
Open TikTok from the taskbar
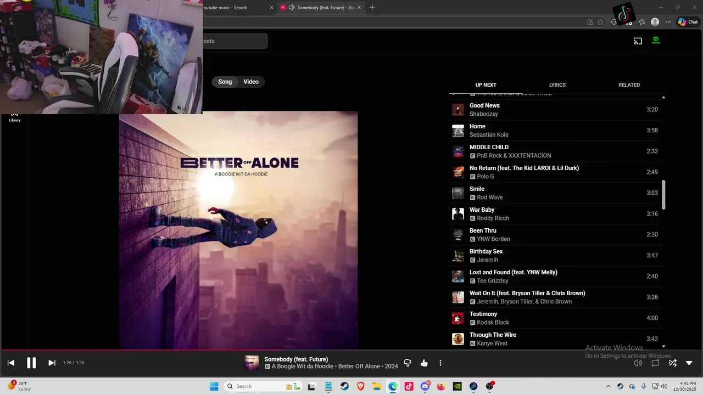[x=409, y=386]
